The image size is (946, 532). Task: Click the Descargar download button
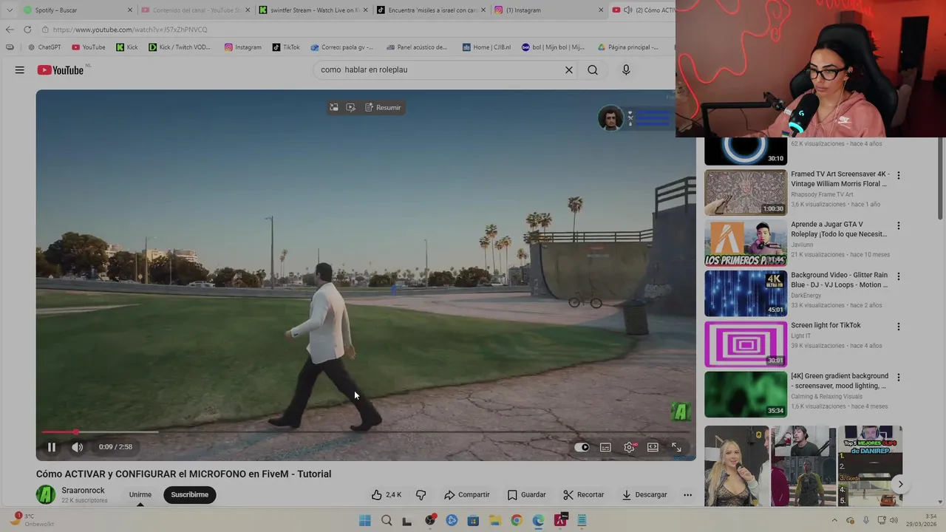[644, 495]
